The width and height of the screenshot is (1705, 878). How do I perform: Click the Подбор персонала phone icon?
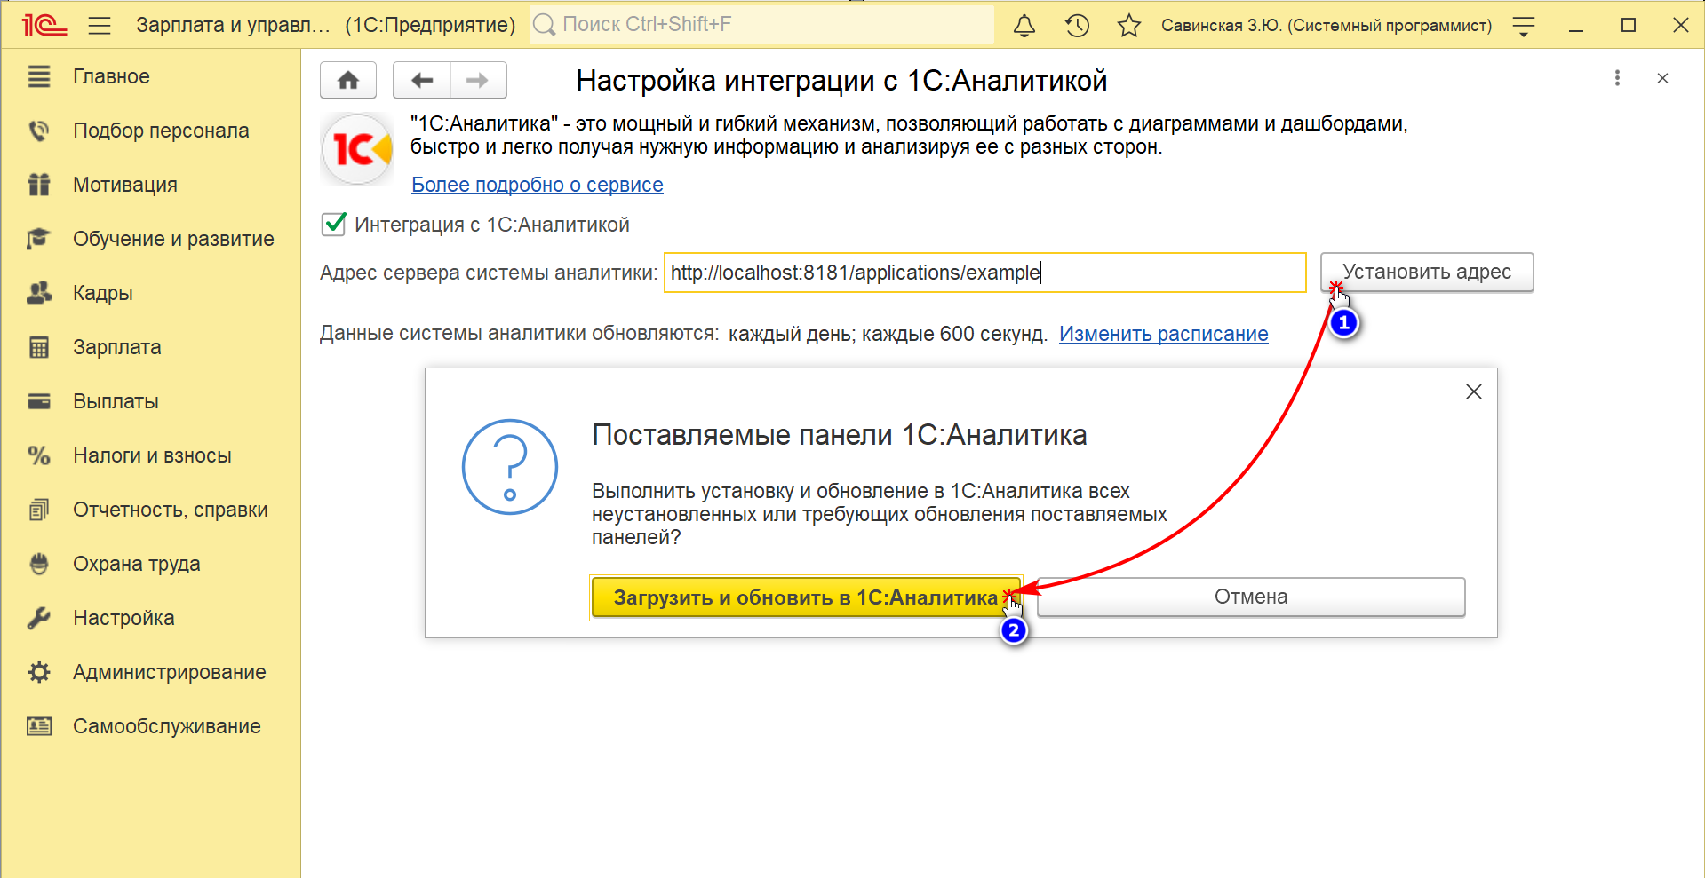[x=39, y=131]
